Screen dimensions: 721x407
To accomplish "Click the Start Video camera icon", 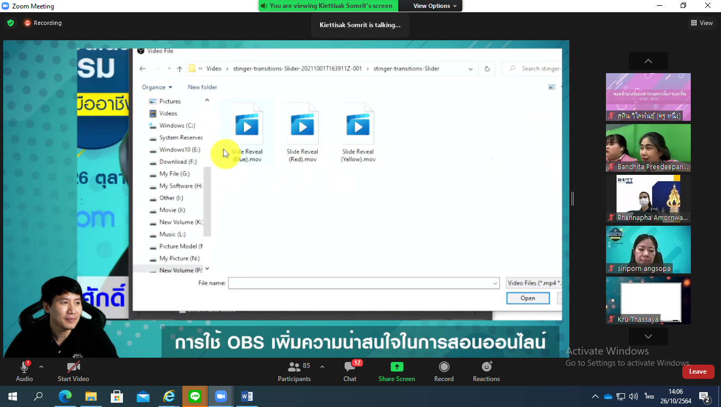I will click(x=73, y=367).
